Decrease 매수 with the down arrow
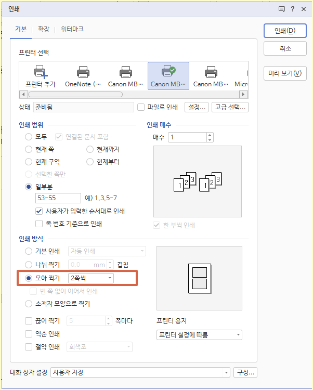Screen dimensions: 313x390 210,139
